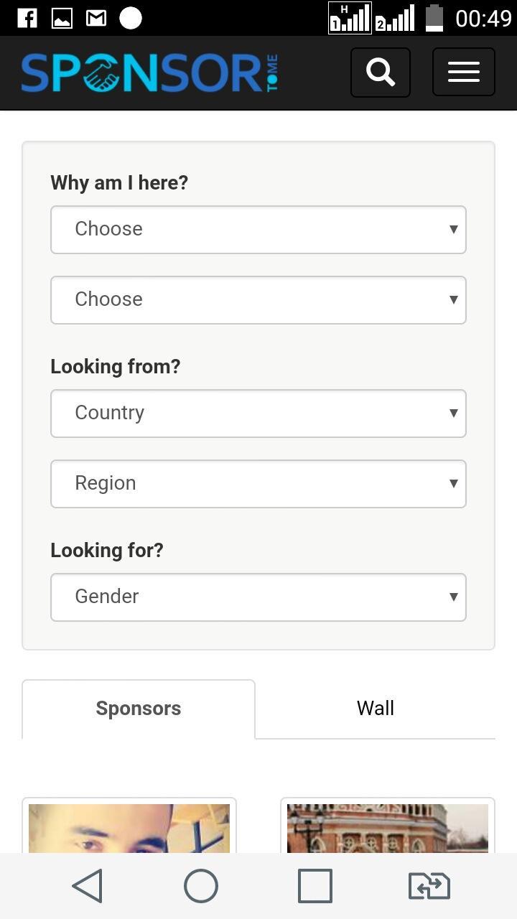Open the Country dropdown
The height and width of the screenshot is (919, 517).
tap(258, 414)
